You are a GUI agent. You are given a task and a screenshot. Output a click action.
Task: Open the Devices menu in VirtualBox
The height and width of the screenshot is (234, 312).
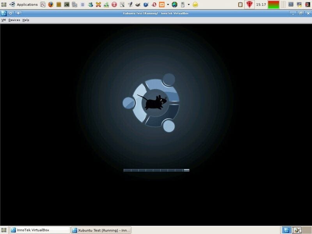click(x=14, y=20)
